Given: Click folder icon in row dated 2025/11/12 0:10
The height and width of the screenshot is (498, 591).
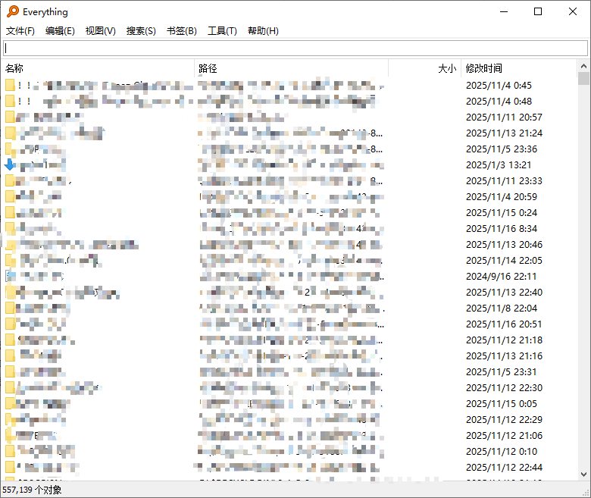Looking at the screenshot, I should [10, 451].
